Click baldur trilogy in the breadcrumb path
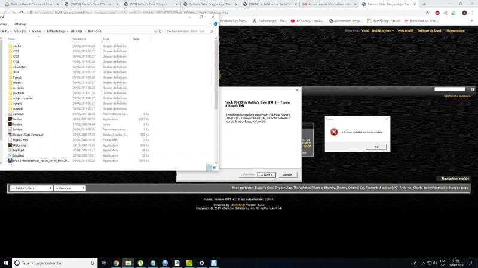This screenshot has width=478, height=268. [56, 32]
